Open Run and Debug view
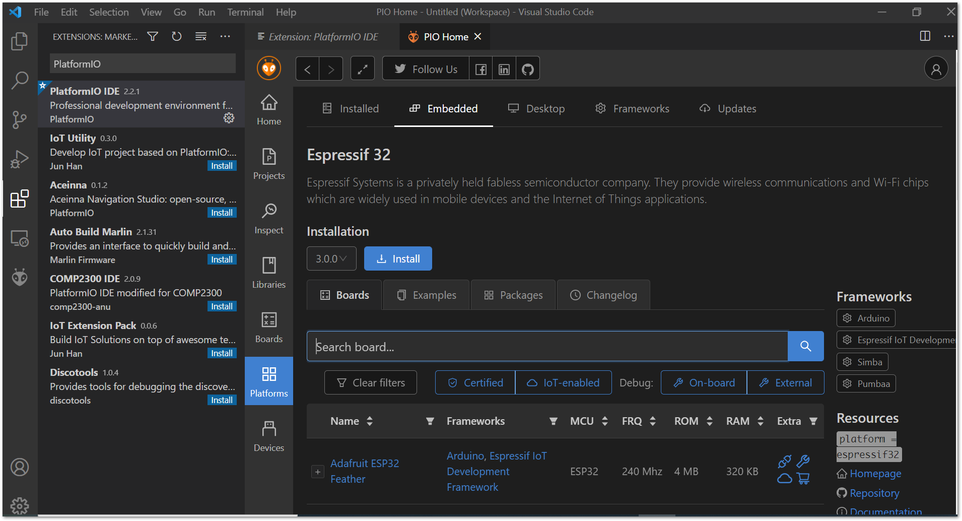The image size is (962, 521). point(20,159)
